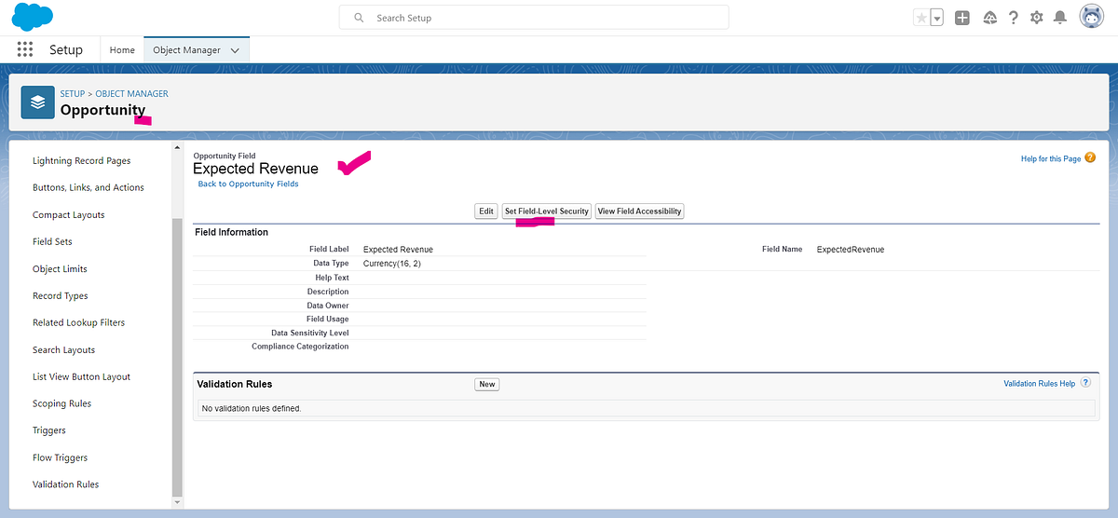The image size is (1118, 518).
Task: Follow the SETUP breadcrumb link
Action: tap(73, 94)
